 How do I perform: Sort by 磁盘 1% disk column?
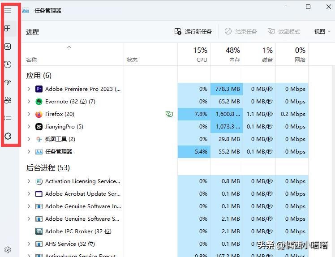259,55
